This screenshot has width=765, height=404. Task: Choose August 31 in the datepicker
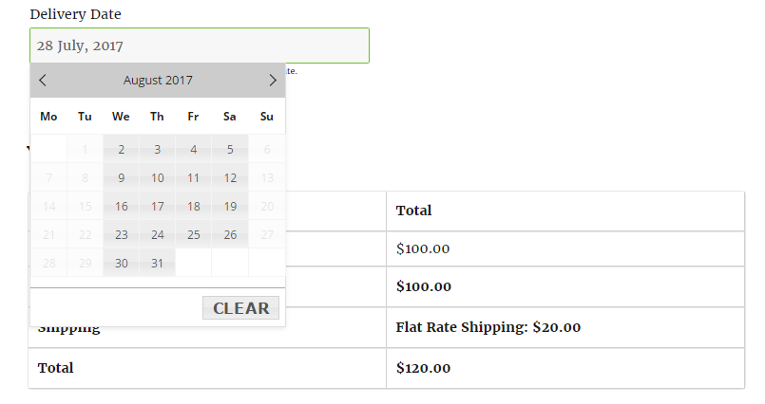click(157, 263)
